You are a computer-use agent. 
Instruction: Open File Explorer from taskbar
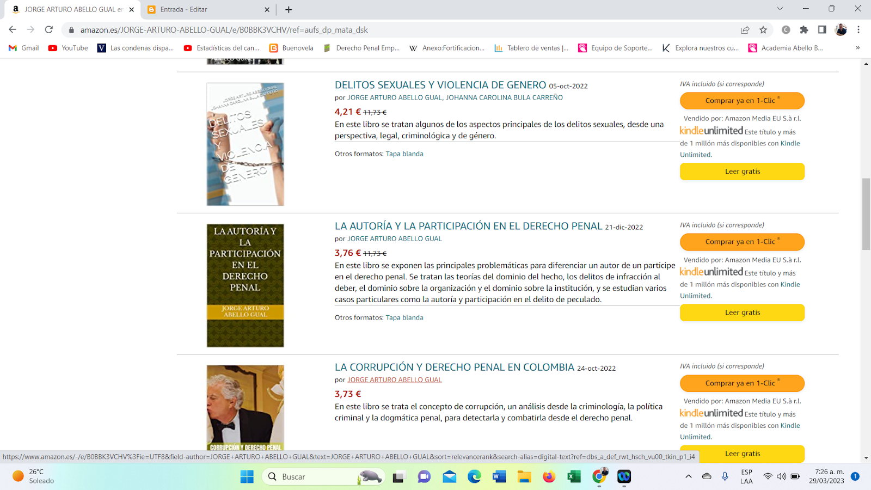click(x=524, y=477)
